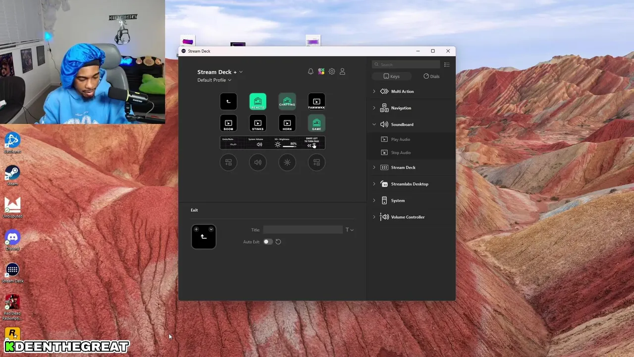Collapse the Soundboard category
The width and height of the screenshot is (634, 357).
click(x=374, y=124)
